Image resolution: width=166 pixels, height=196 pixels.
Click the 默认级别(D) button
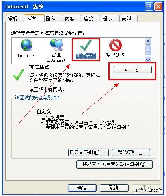[x=131, y=152]
